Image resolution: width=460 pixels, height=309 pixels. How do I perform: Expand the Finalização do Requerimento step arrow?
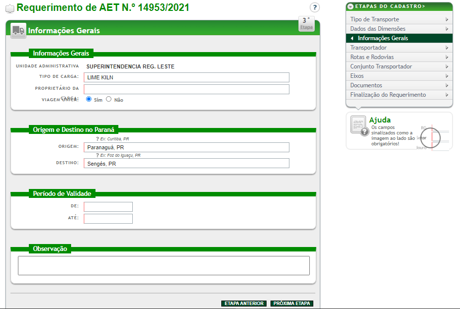tap(447, 95)
